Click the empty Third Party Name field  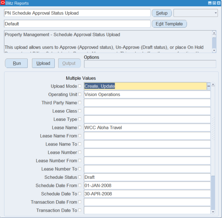coord(147,103)
